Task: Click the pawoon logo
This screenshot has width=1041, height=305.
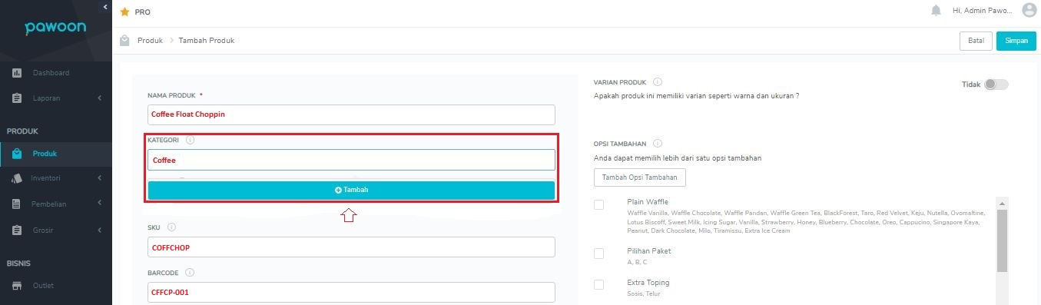Action: (x=55, y=28)
